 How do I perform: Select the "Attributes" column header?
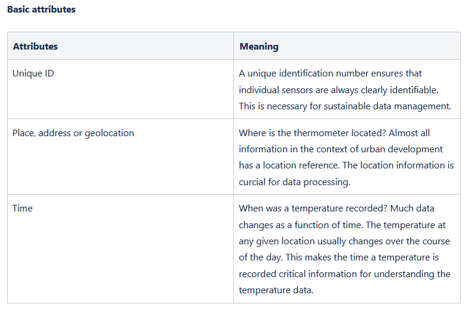tap(35, 46)
